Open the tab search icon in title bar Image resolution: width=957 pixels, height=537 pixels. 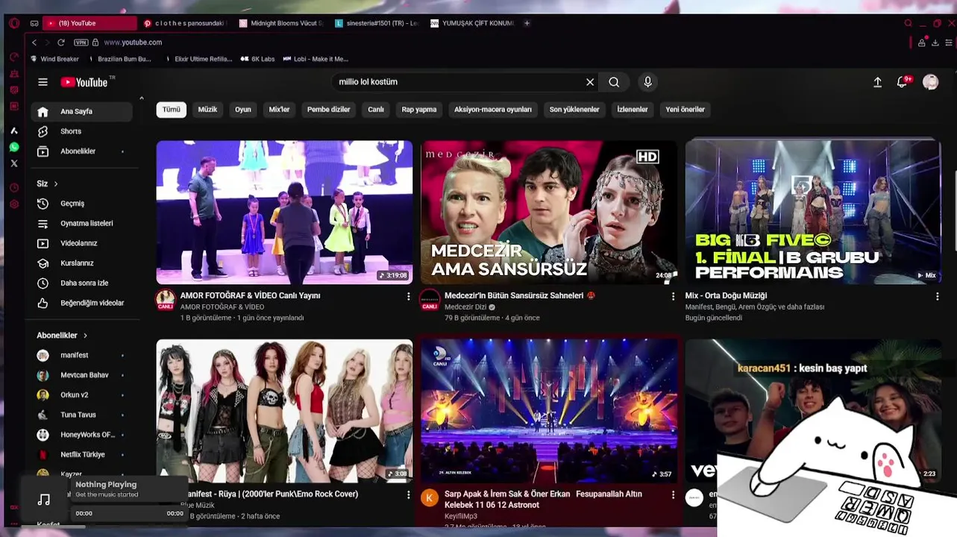[x=908, y=23]
